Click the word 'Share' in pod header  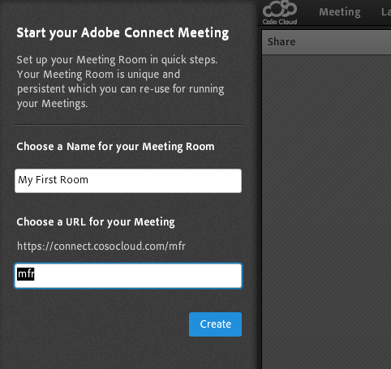coord(281,42)
